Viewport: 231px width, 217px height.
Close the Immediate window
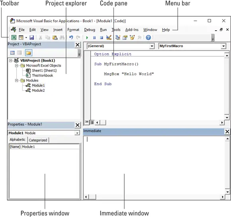point(227,131)
